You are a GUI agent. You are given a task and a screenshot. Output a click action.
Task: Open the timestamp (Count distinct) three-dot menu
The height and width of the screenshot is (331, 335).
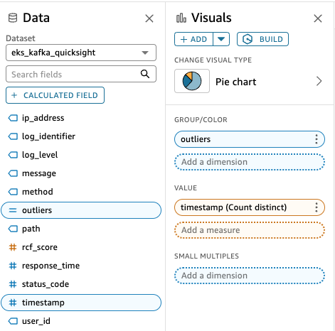(317, 207)
